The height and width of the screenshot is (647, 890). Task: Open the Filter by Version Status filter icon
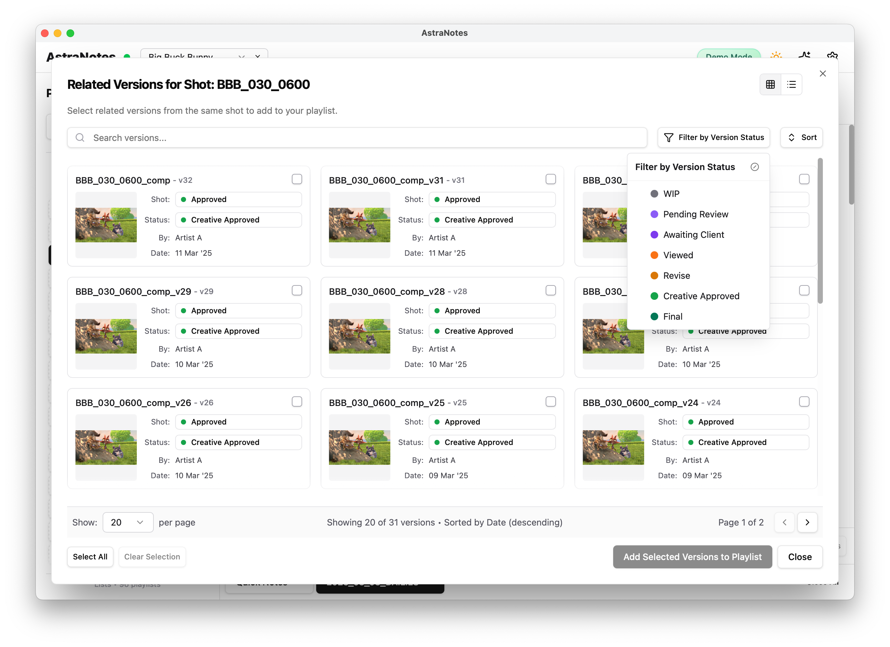coord(669,137)
